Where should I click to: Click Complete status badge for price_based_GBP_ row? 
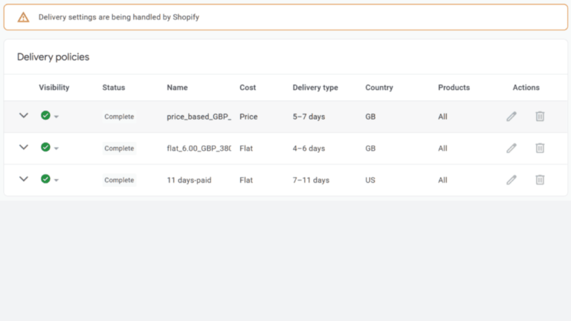pyautogui.click(x=119, y=117)
